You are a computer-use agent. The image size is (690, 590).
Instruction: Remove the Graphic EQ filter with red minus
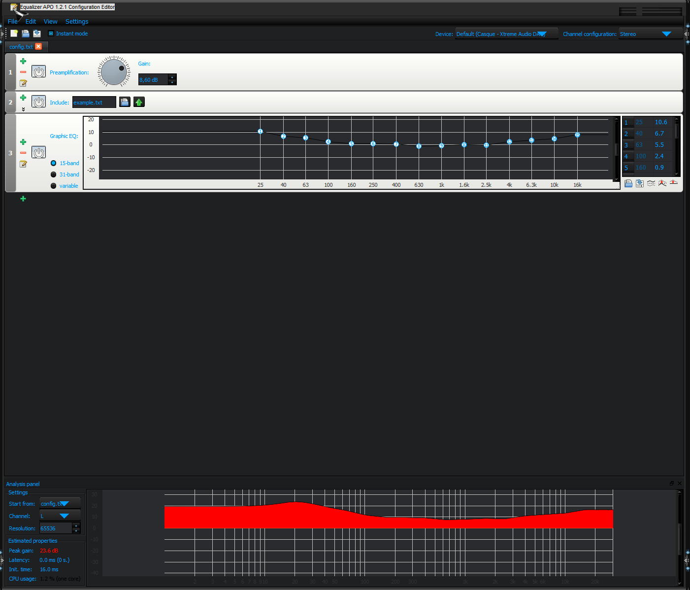[23, 153]
